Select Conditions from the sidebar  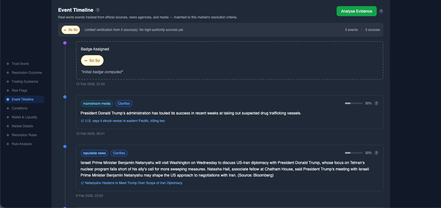click(x=19, y=108)
